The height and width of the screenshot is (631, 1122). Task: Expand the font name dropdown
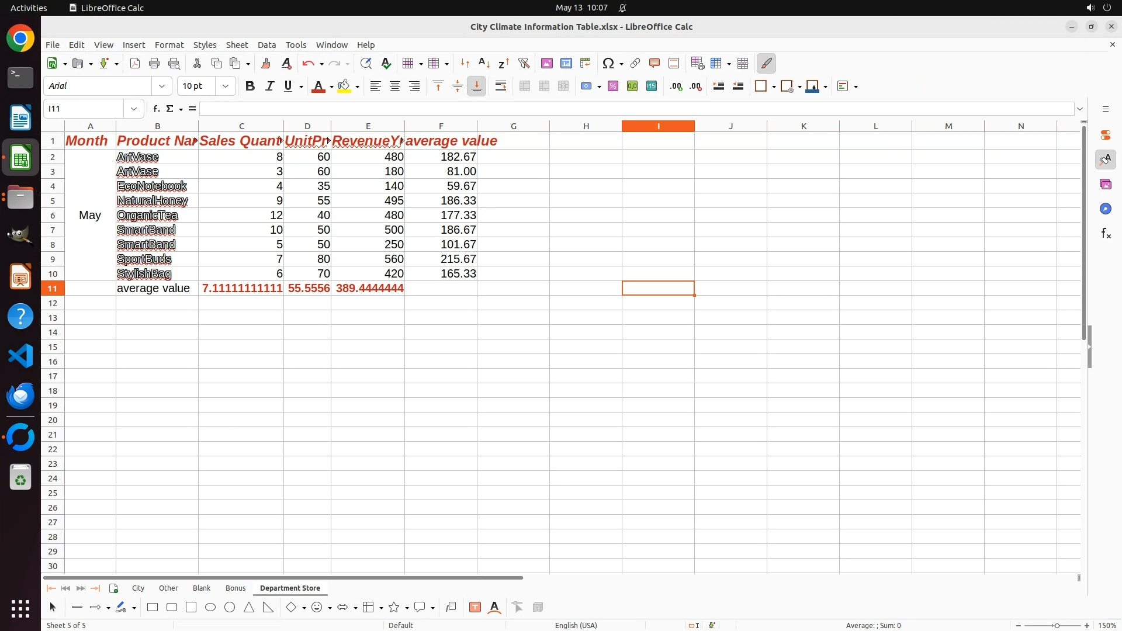pyautogui.click(x=162, y=86)
